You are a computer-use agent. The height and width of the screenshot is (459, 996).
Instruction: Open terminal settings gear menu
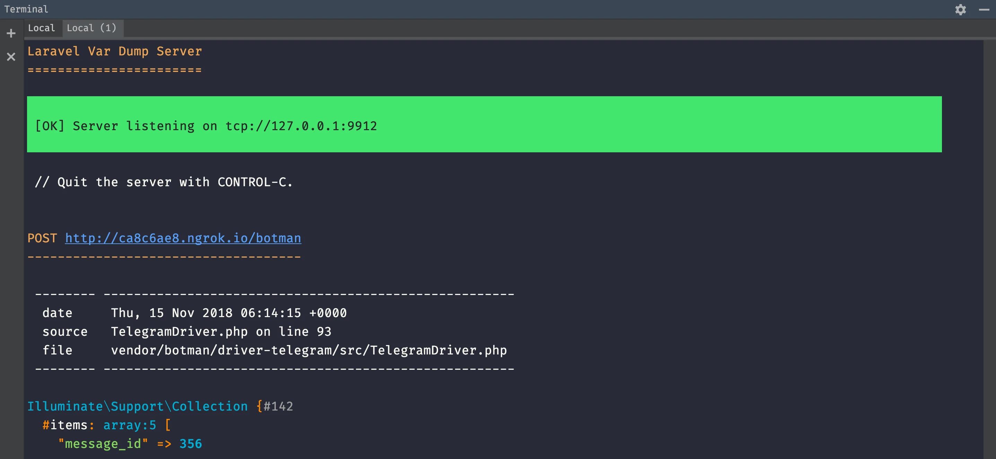coord(960,9)
